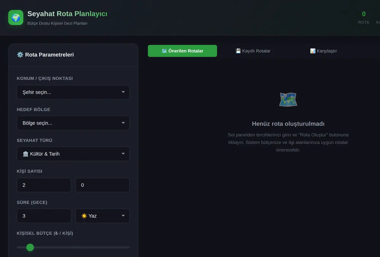Click the Kişisel Bütçe slider handle

30,247
